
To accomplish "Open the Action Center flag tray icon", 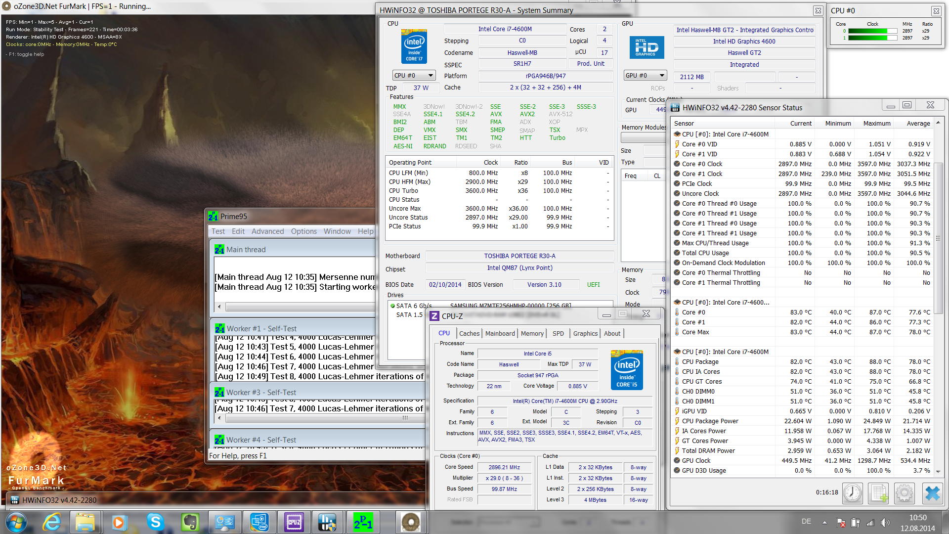I will [841, 522].
